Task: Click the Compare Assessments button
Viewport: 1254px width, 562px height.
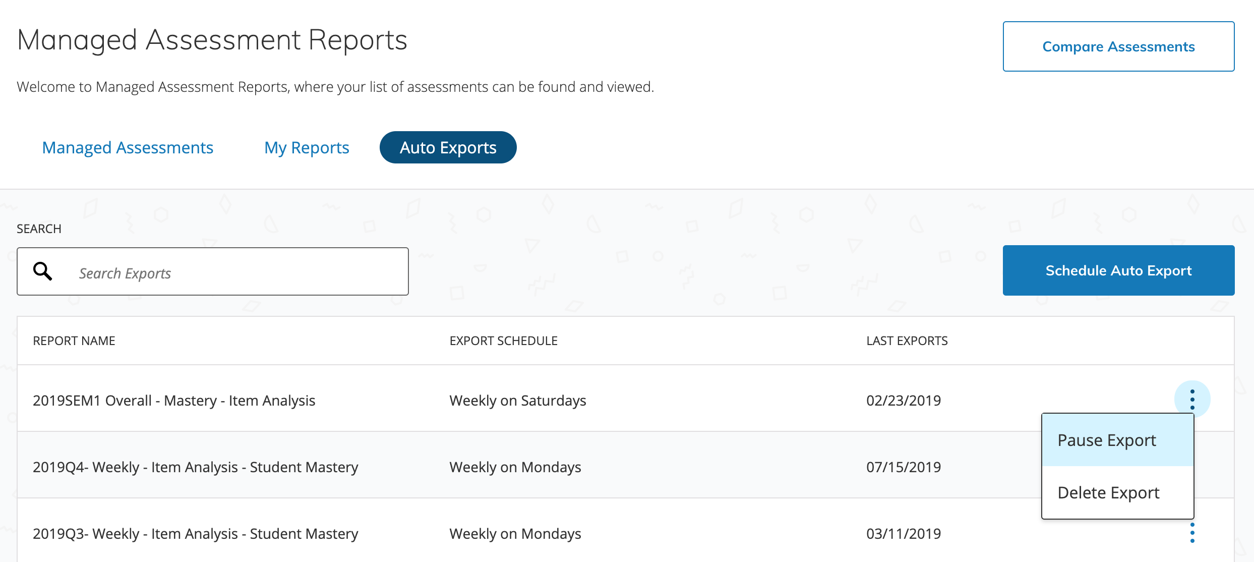Action: click(x=1118, y=46)
